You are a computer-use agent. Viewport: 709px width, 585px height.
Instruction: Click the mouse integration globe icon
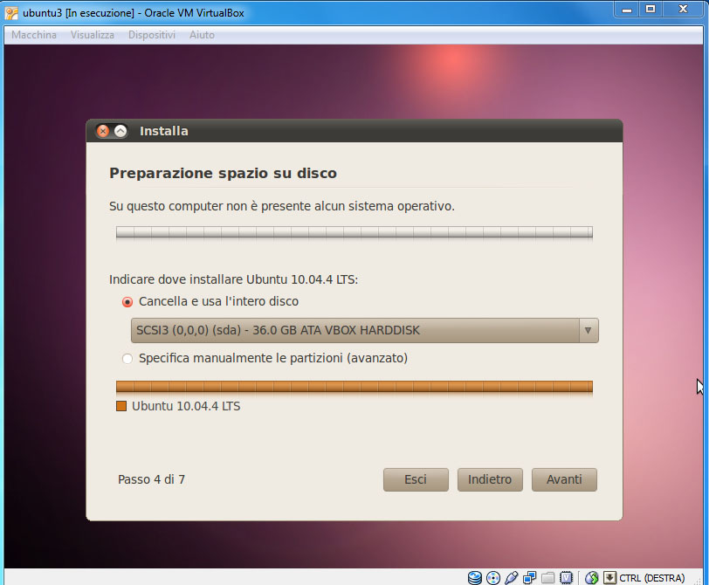click(x=591, y=578)
